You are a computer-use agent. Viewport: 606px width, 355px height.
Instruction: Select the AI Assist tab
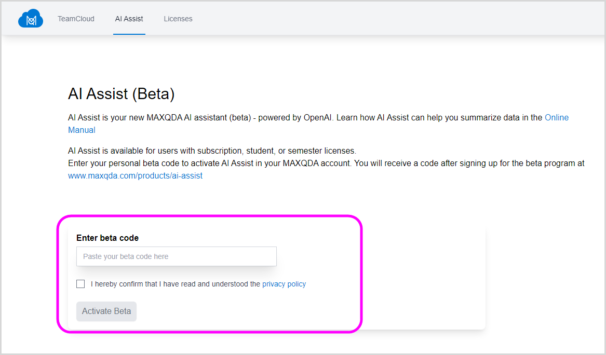pos(129,19)
